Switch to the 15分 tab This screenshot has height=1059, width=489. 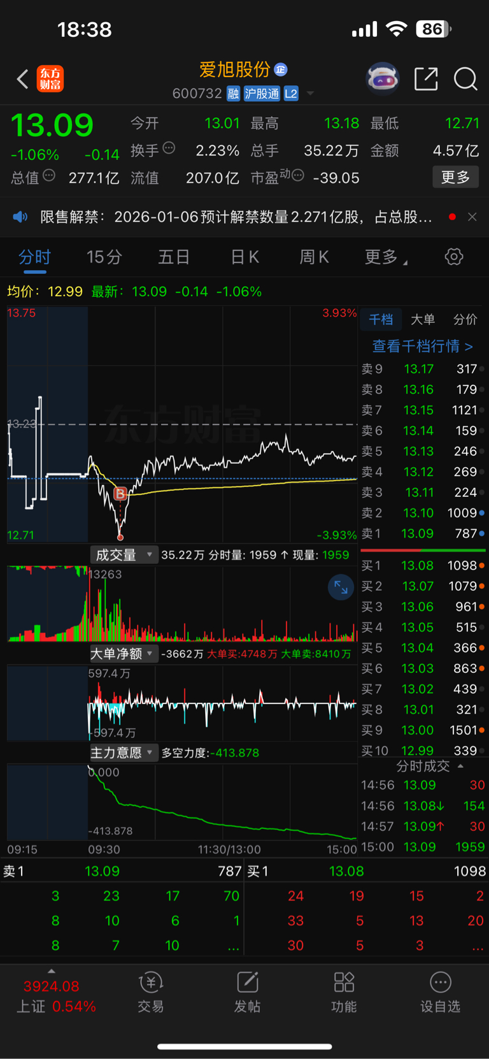tap(104, 257)
